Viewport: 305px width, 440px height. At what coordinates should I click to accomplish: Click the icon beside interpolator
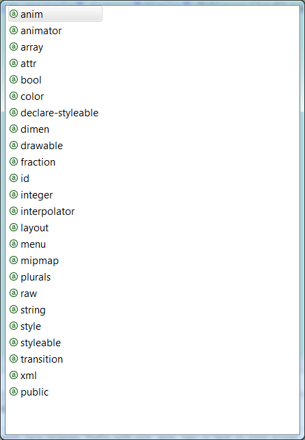point(14,211)
